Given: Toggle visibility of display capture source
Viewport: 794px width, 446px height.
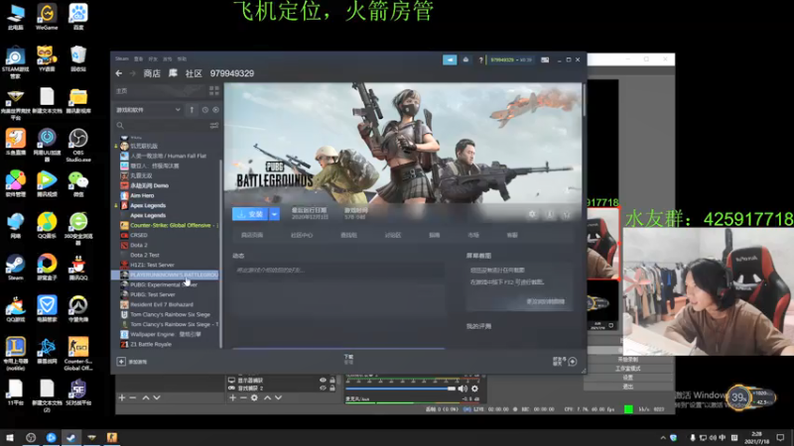Looking at the screenshot, I should [323, 381].
